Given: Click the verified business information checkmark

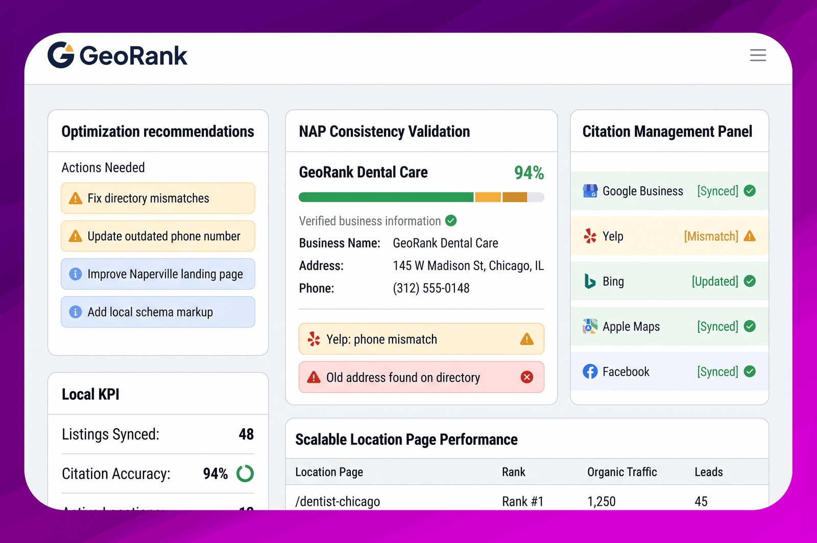Looking at the screenshot, I should [x=451, y=220].
